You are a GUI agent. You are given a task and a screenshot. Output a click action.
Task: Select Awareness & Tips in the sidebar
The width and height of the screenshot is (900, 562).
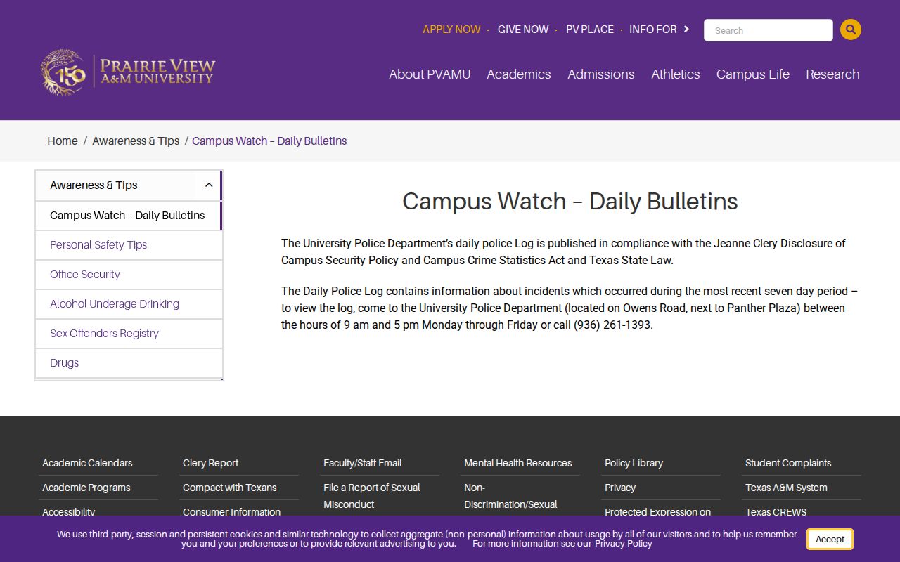coord(94,185)
